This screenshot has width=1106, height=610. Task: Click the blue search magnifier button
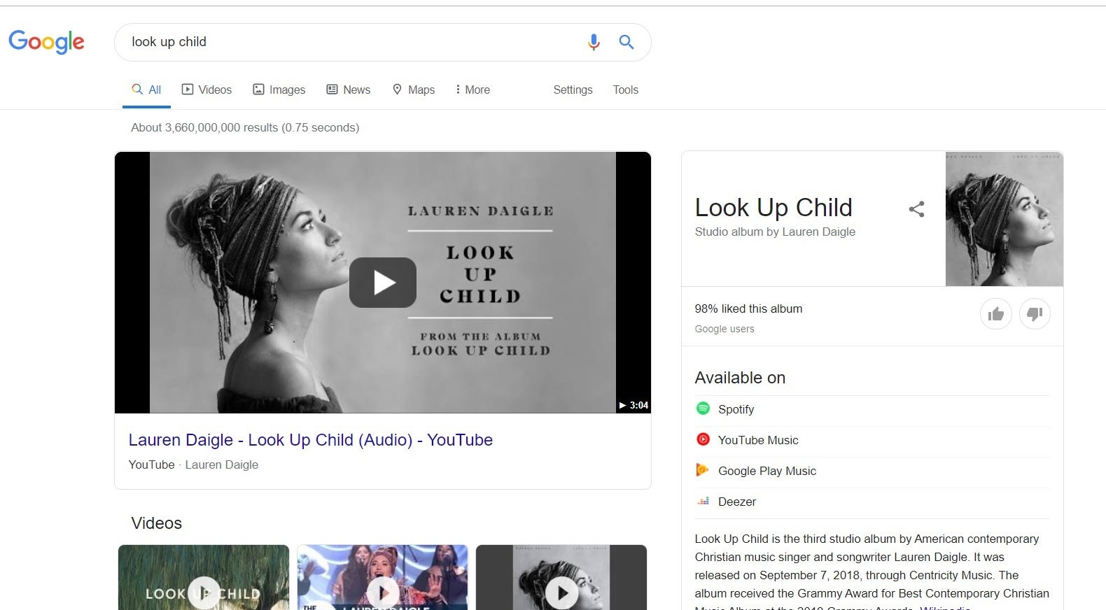click(x=626, y=42)
